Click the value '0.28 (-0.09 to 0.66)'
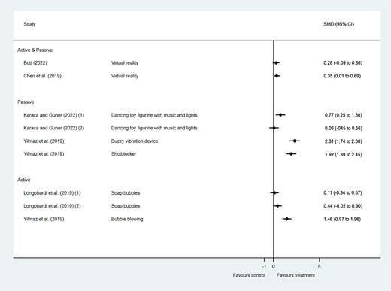 343,63
